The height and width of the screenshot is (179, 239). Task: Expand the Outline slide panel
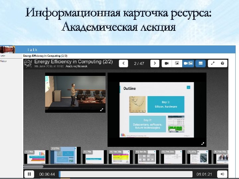coord(202,144)
